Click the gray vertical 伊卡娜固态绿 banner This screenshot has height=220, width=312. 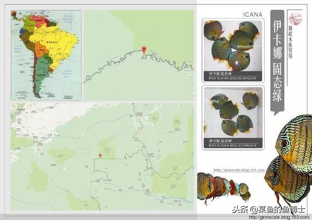point(277,62)
